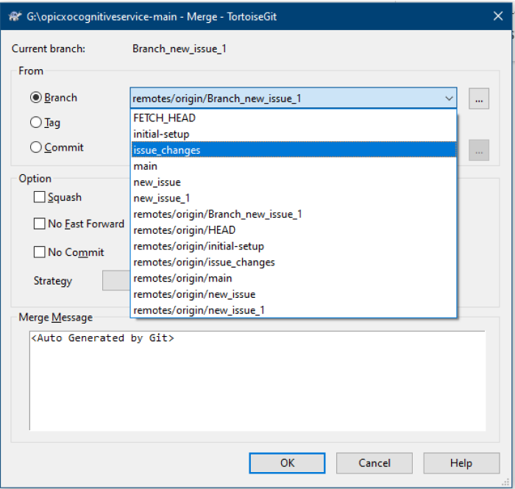This screenshot has height=489, width=515.
Task: Choose issue_changes in the dropdown list
Action: point(294,150)
